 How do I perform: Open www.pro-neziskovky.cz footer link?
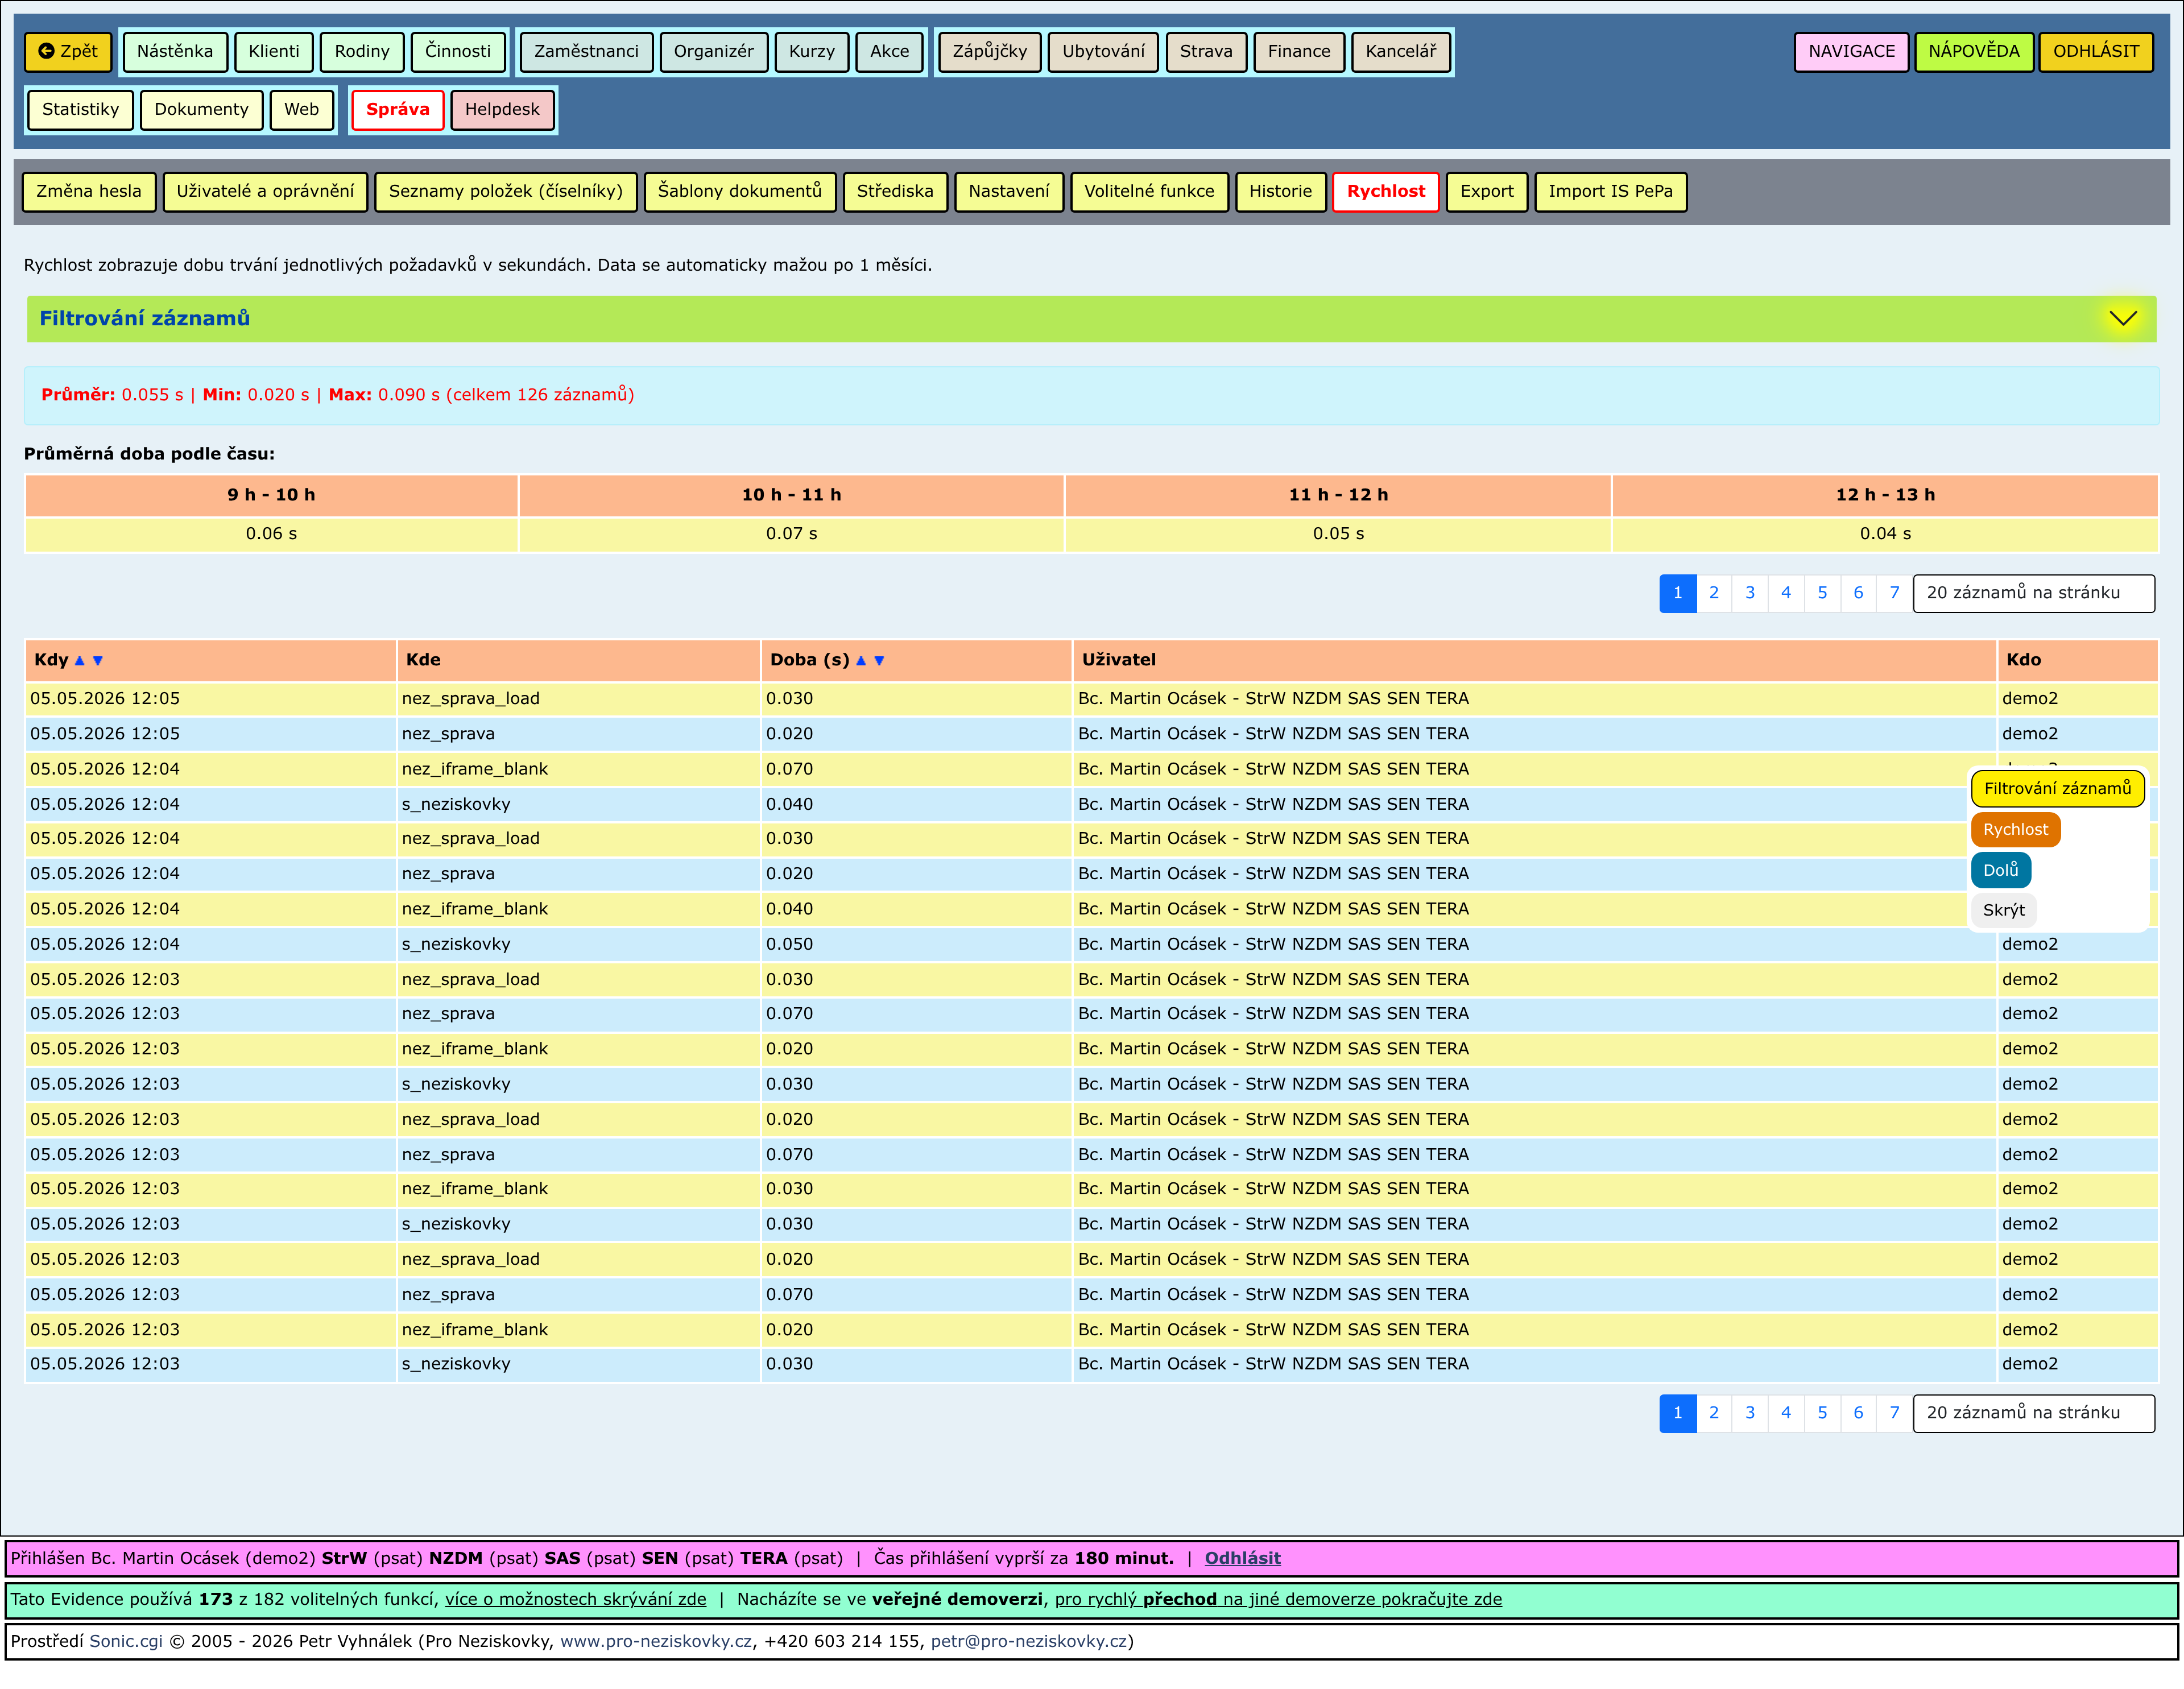click(655, 1641)
